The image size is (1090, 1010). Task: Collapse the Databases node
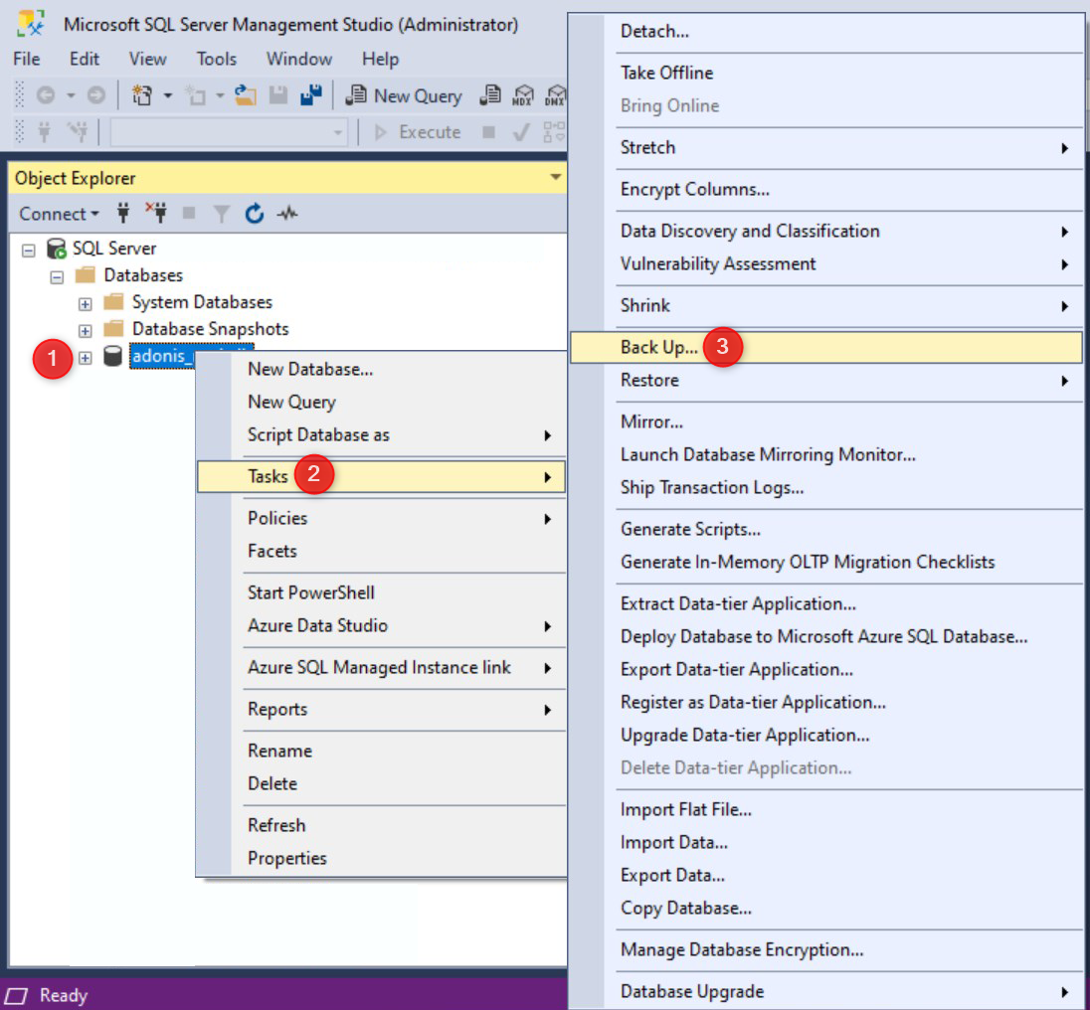click(56, 276)
